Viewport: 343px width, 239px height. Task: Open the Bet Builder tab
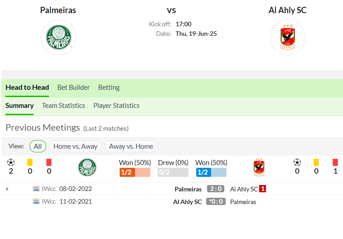pyautogui.click(x=73, y=88)
